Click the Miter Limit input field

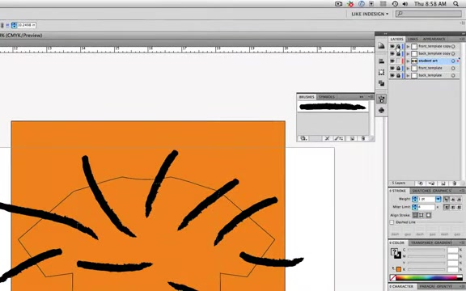(426, 207)
